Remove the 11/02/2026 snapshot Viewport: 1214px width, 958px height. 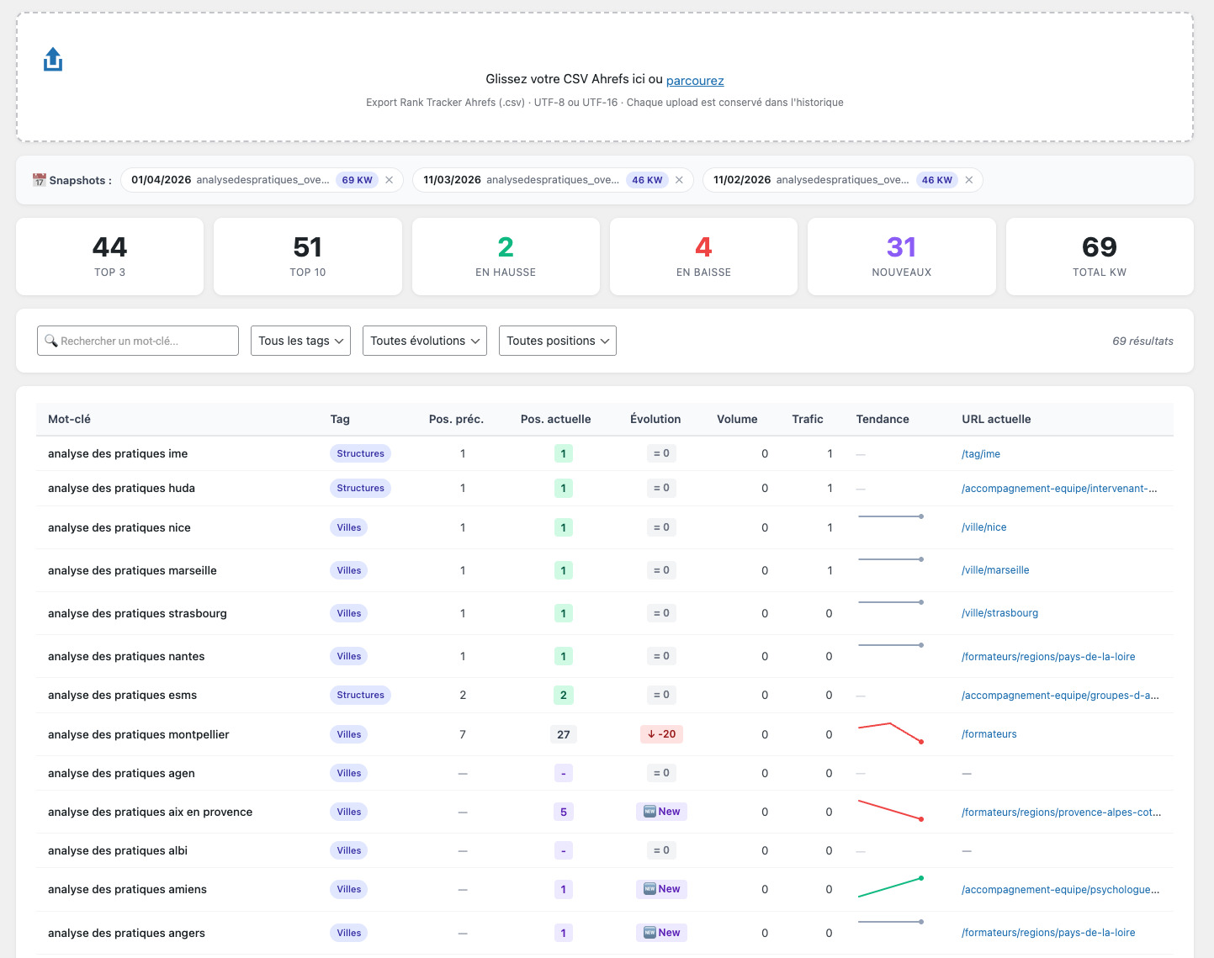969,180
